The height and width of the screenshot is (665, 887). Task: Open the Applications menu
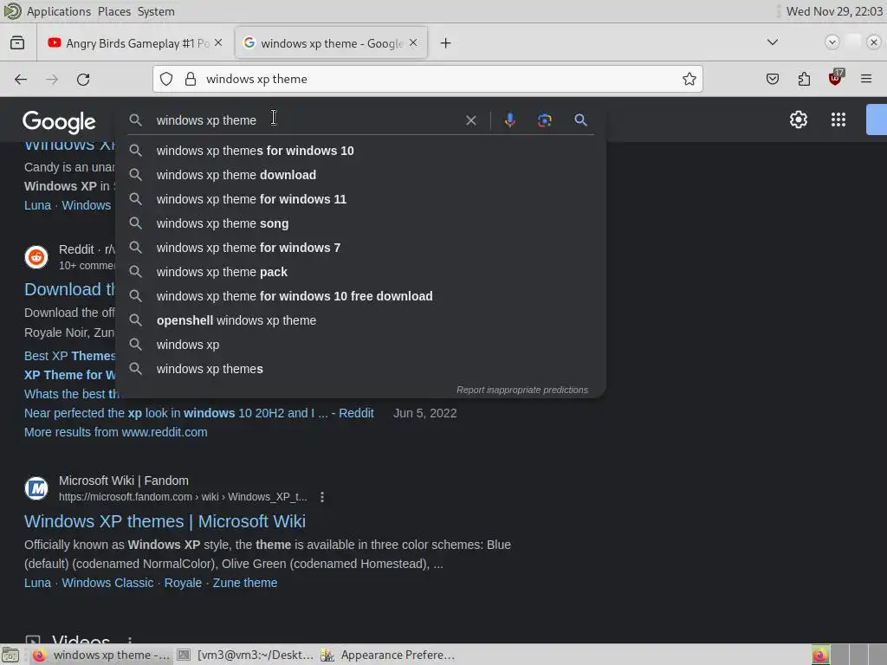[59, 11]
